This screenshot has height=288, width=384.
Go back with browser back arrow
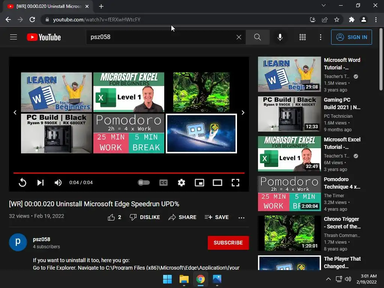[x=8, y=19]
